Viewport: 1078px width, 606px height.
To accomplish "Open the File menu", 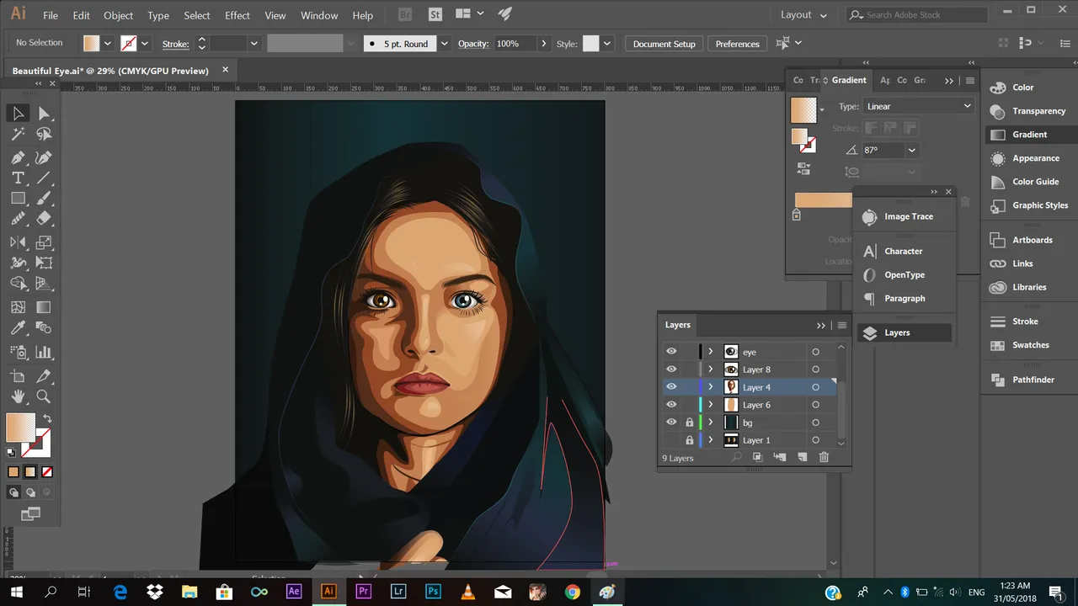I will point(51,15).
